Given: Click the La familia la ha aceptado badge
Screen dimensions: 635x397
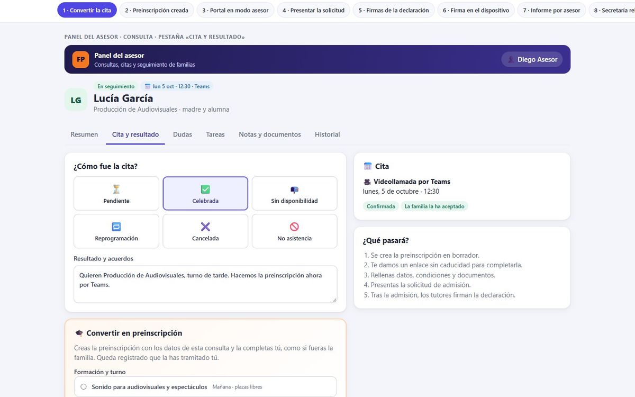Looking at the screenshot, I should (x=434, y=206).
